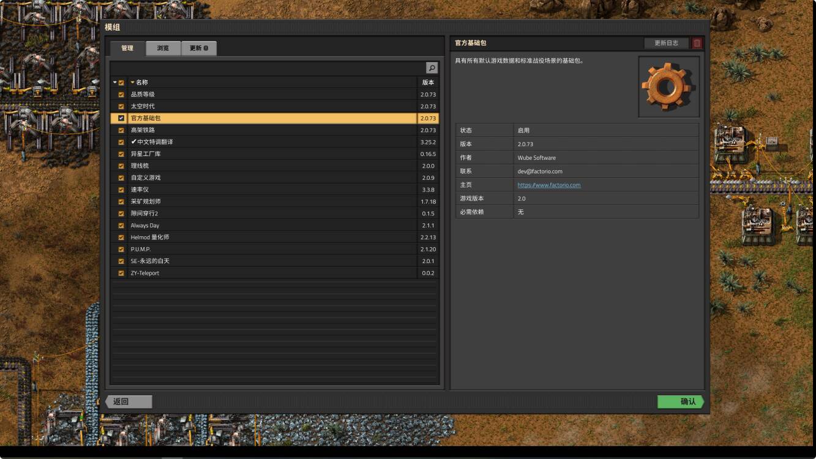Click the mod search input field
Image resolution: width=816 pixels, height=459 pixels.
pos(268,68)
